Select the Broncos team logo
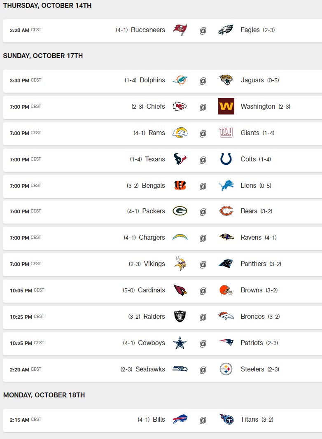 click(x=226, y=317)
